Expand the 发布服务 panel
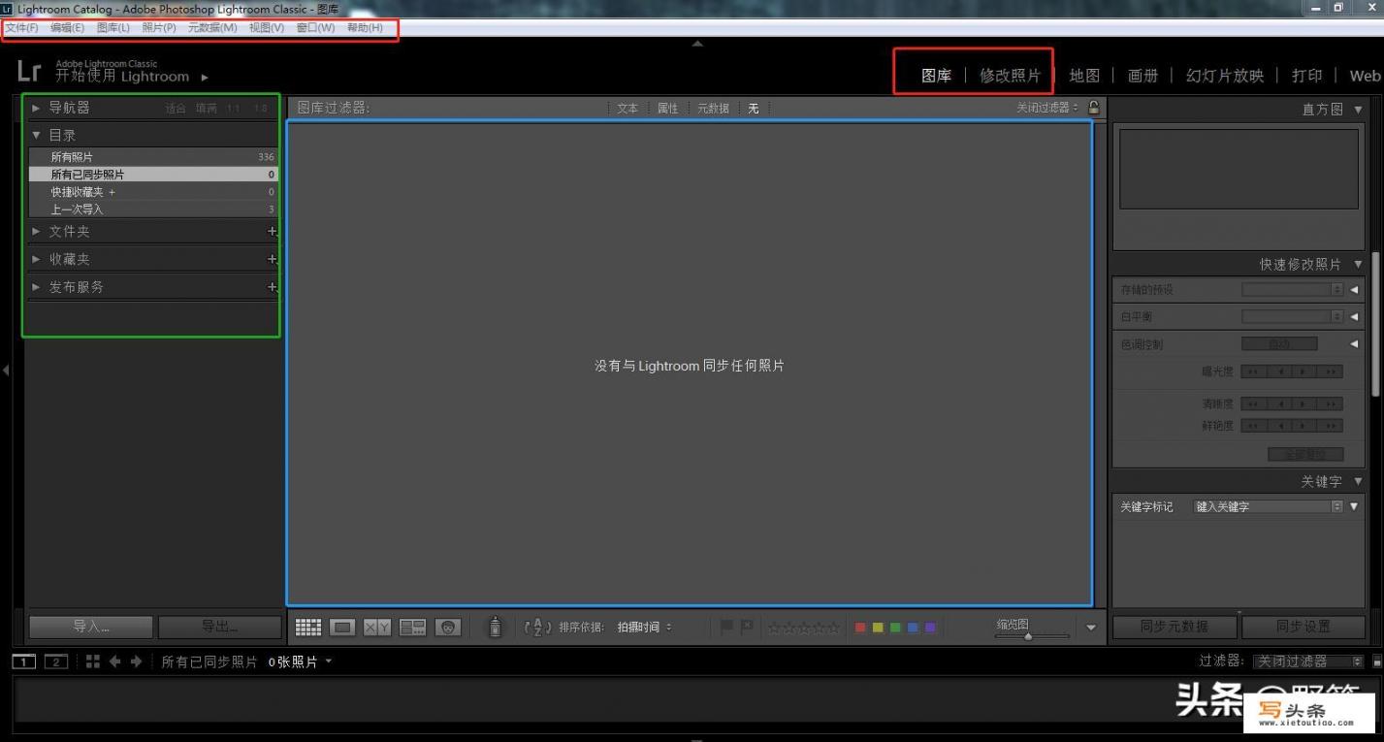 pos(36,288)
